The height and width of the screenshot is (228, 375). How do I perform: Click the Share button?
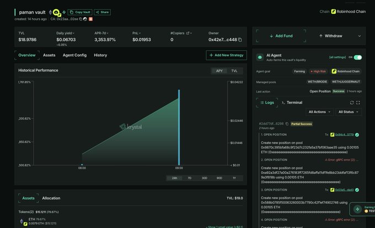pos(103,12)
